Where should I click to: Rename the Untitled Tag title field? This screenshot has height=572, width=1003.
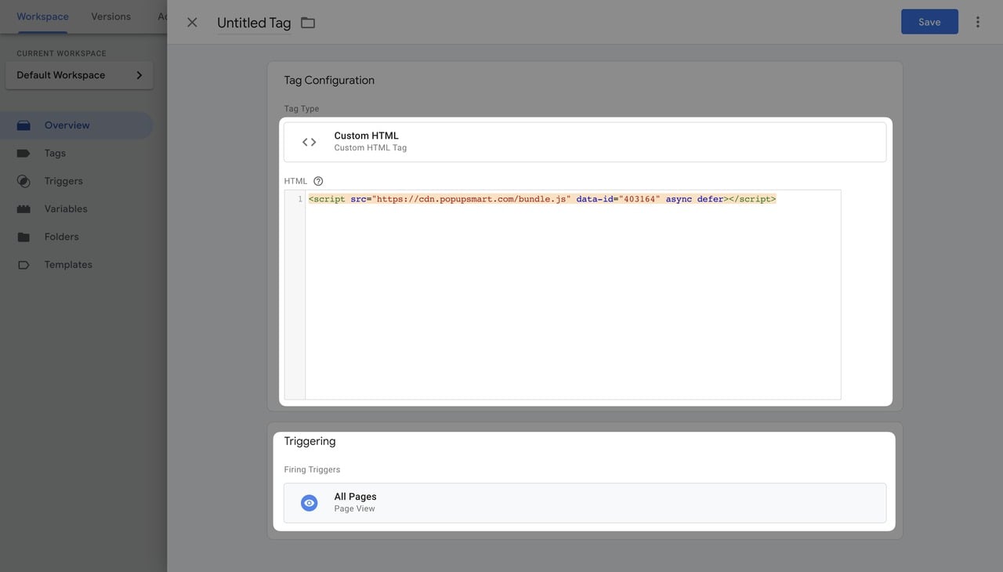click(x=254, y=23)
